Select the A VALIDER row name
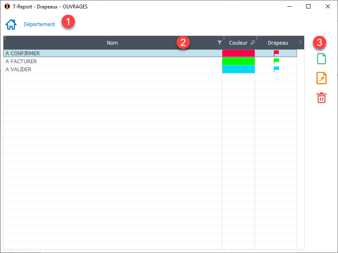 [19, 70]
